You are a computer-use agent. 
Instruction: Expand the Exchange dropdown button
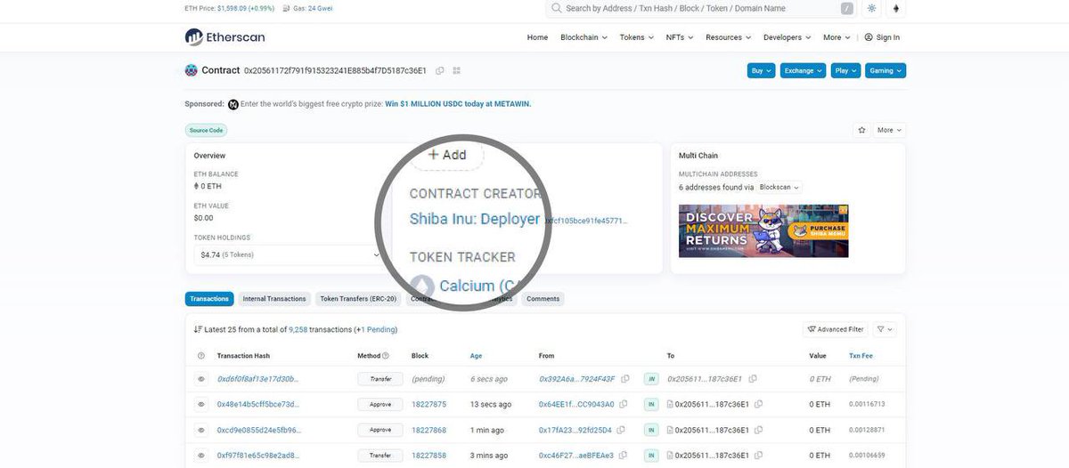tap(803, 70)
